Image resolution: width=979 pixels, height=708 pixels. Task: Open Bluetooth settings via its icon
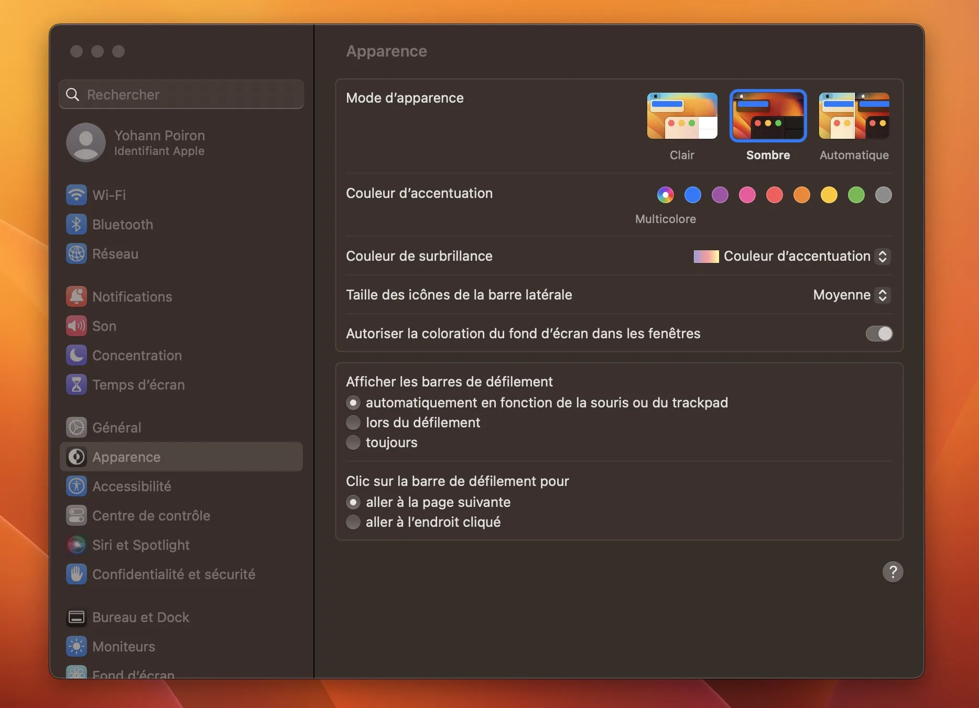click(77, 224)
